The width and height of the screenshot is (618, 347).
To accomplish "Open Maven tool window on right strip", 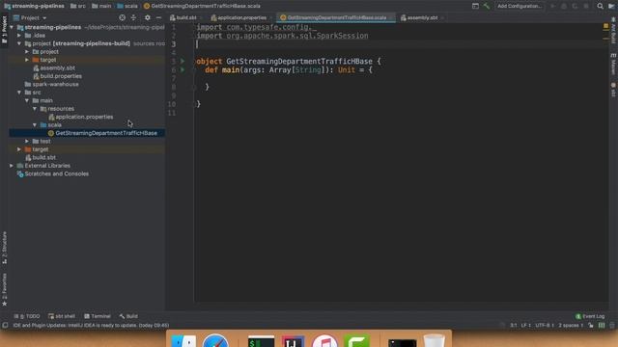I will click(613, 64).
